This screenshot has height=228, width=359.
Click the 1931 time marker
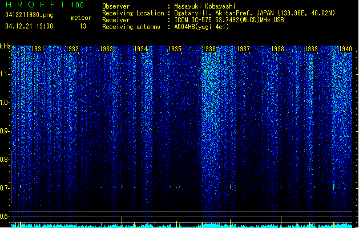coord(38,49)
